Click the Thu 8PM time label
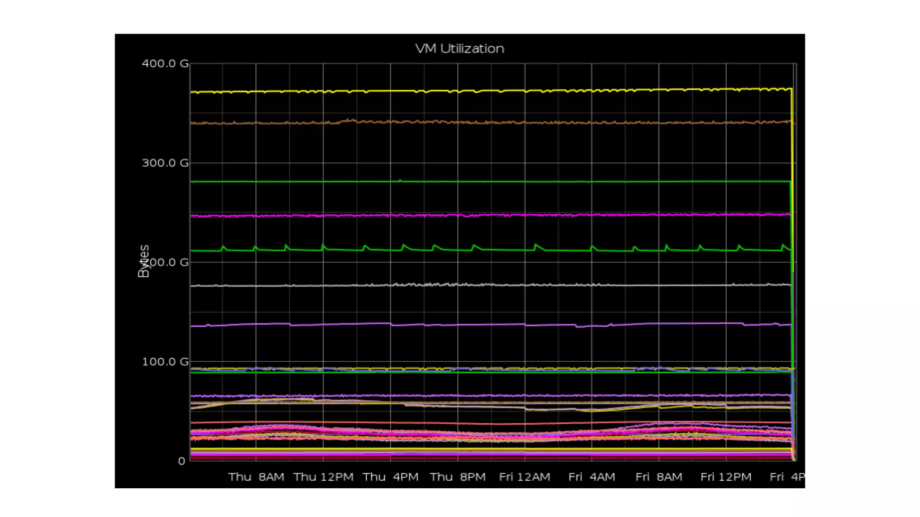The image size is (920, 517). [458, 477]
